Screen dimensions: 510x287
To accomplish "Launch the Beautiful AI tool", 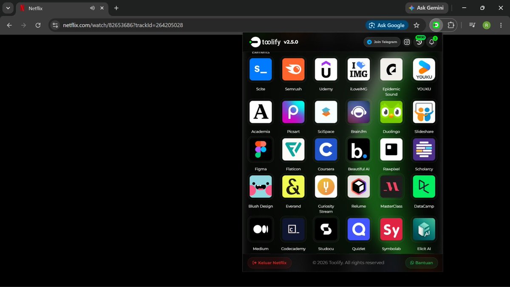I will pyautogui.click(x=359, y=149).
